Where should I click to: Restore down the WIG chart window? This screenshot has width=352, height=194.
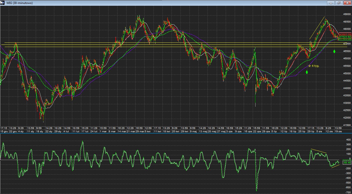pos(339,3)
